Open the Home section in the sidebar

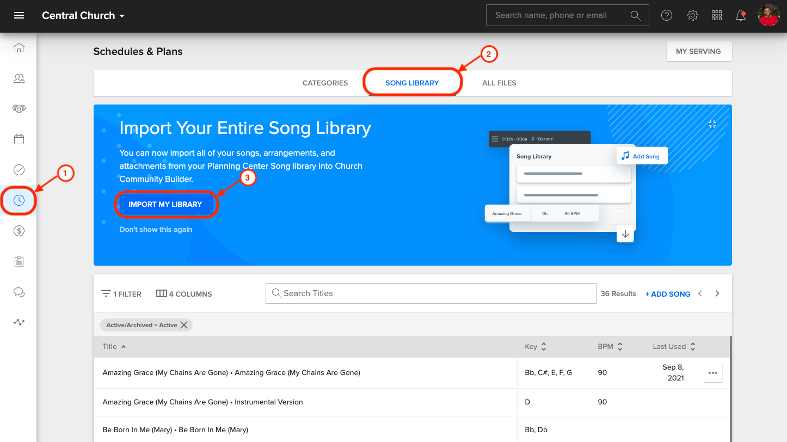click(x=19, y=48)
